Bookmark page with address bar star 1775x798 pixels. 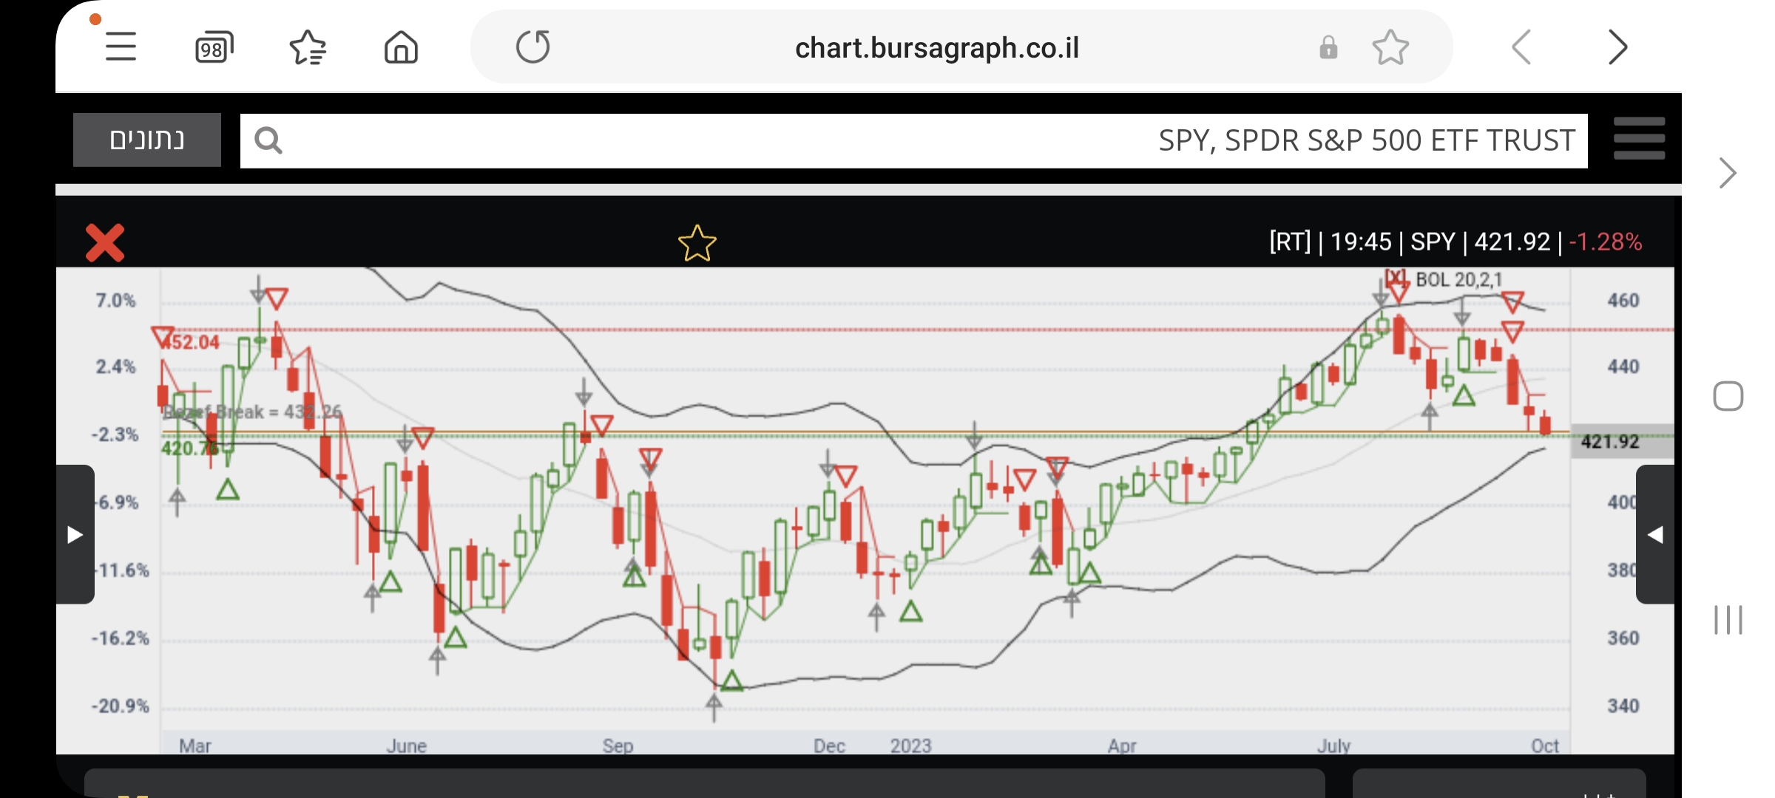[1390, 48]
